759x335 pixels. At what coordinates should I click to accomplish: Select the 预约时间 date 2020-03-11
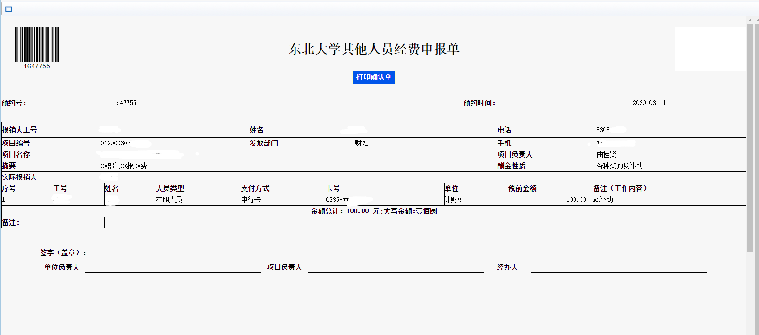point(649,103)
